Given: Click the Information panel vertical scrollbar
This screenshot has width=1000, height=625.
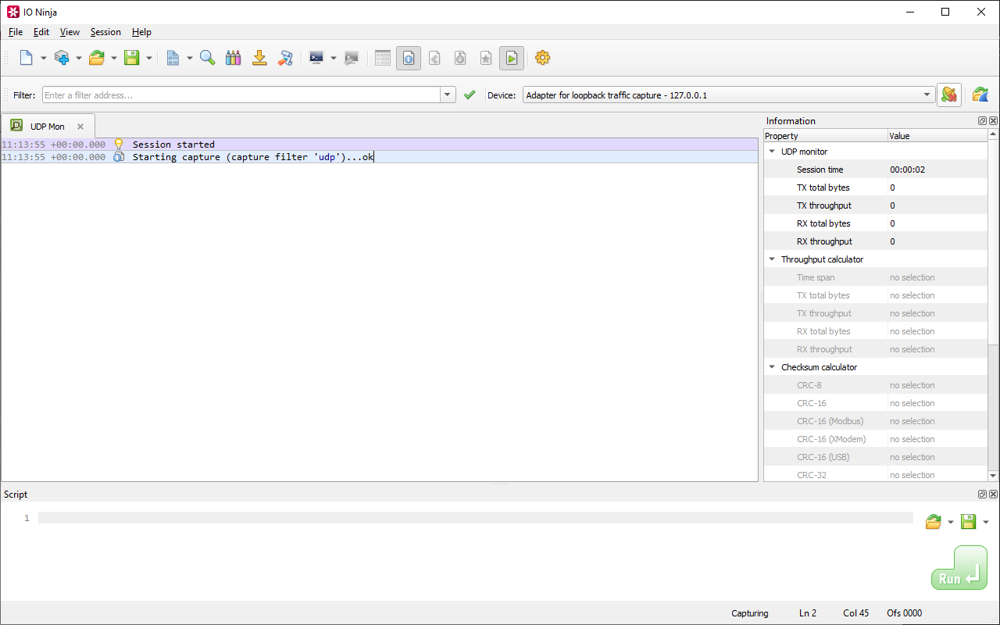Looking at the screenshot, I should coord(993,242).
